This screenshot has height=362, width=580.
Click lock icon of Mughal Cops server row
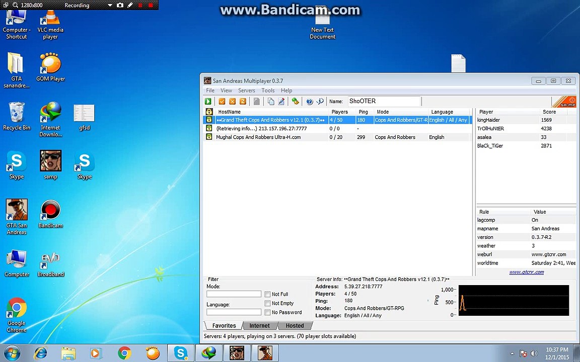pos(209,137)
